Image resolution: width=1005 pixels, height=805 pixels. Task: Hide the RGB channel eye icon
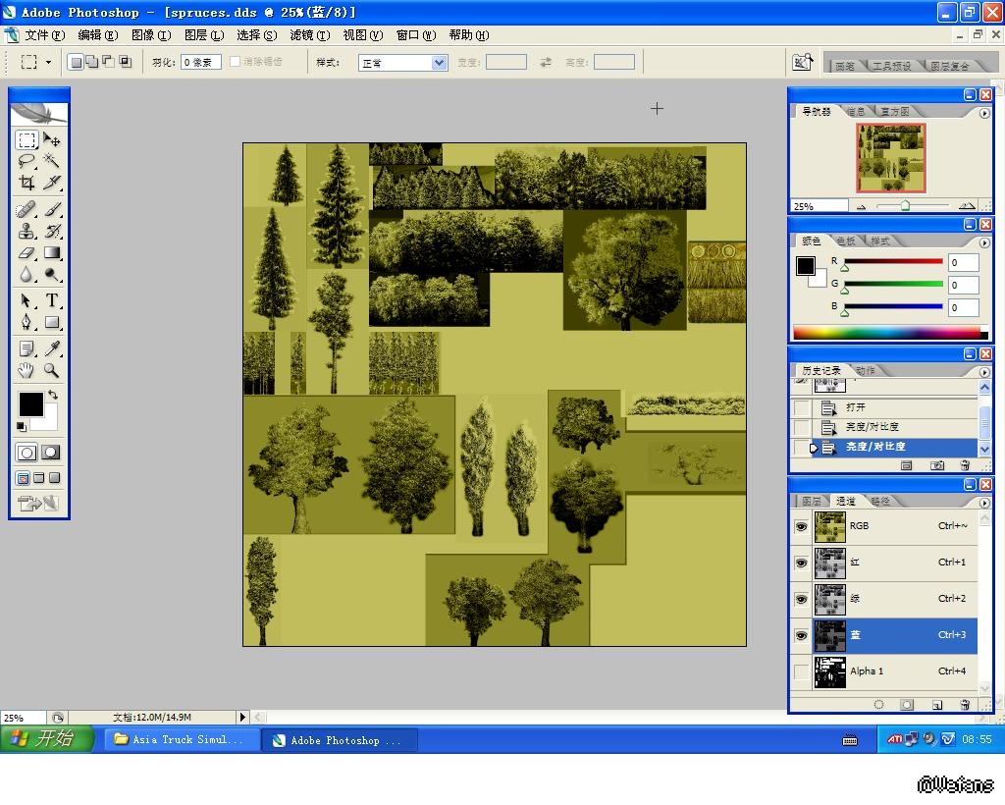[801, 527]
